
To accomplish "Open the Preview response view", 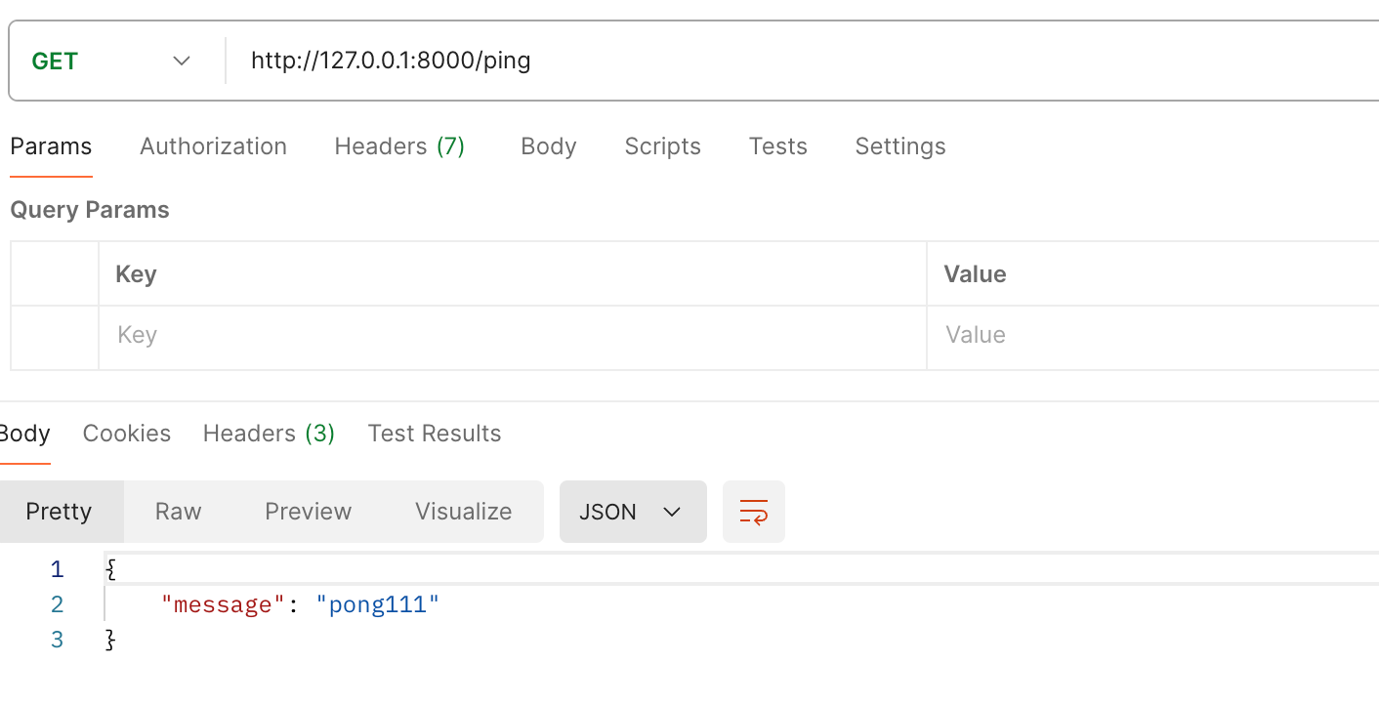I will 308,511.
